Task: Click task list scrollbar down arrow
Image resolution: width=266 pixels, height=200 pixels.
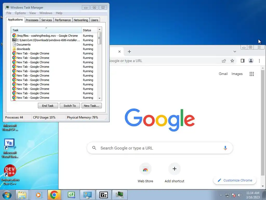Action: pyautogui.click(x=99, y=98)
